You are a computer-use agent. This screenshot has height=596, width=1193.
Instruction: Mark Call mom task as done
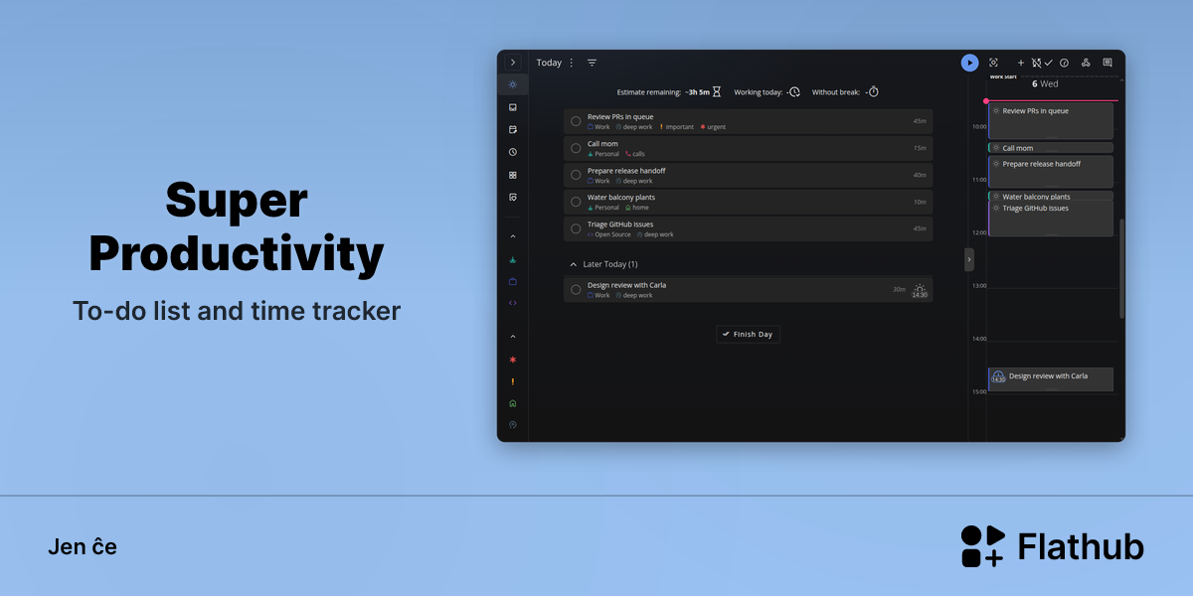point(576,148)
